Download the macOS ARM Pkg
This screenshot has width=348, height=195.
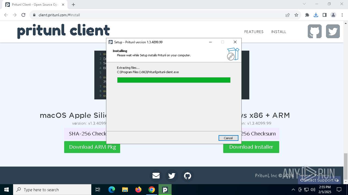tap(92, 147)
